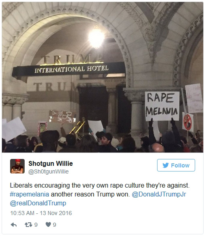This screenshot has width=206, height=236.
Task: Click the reply arrow icon
Action: [14, 225]
